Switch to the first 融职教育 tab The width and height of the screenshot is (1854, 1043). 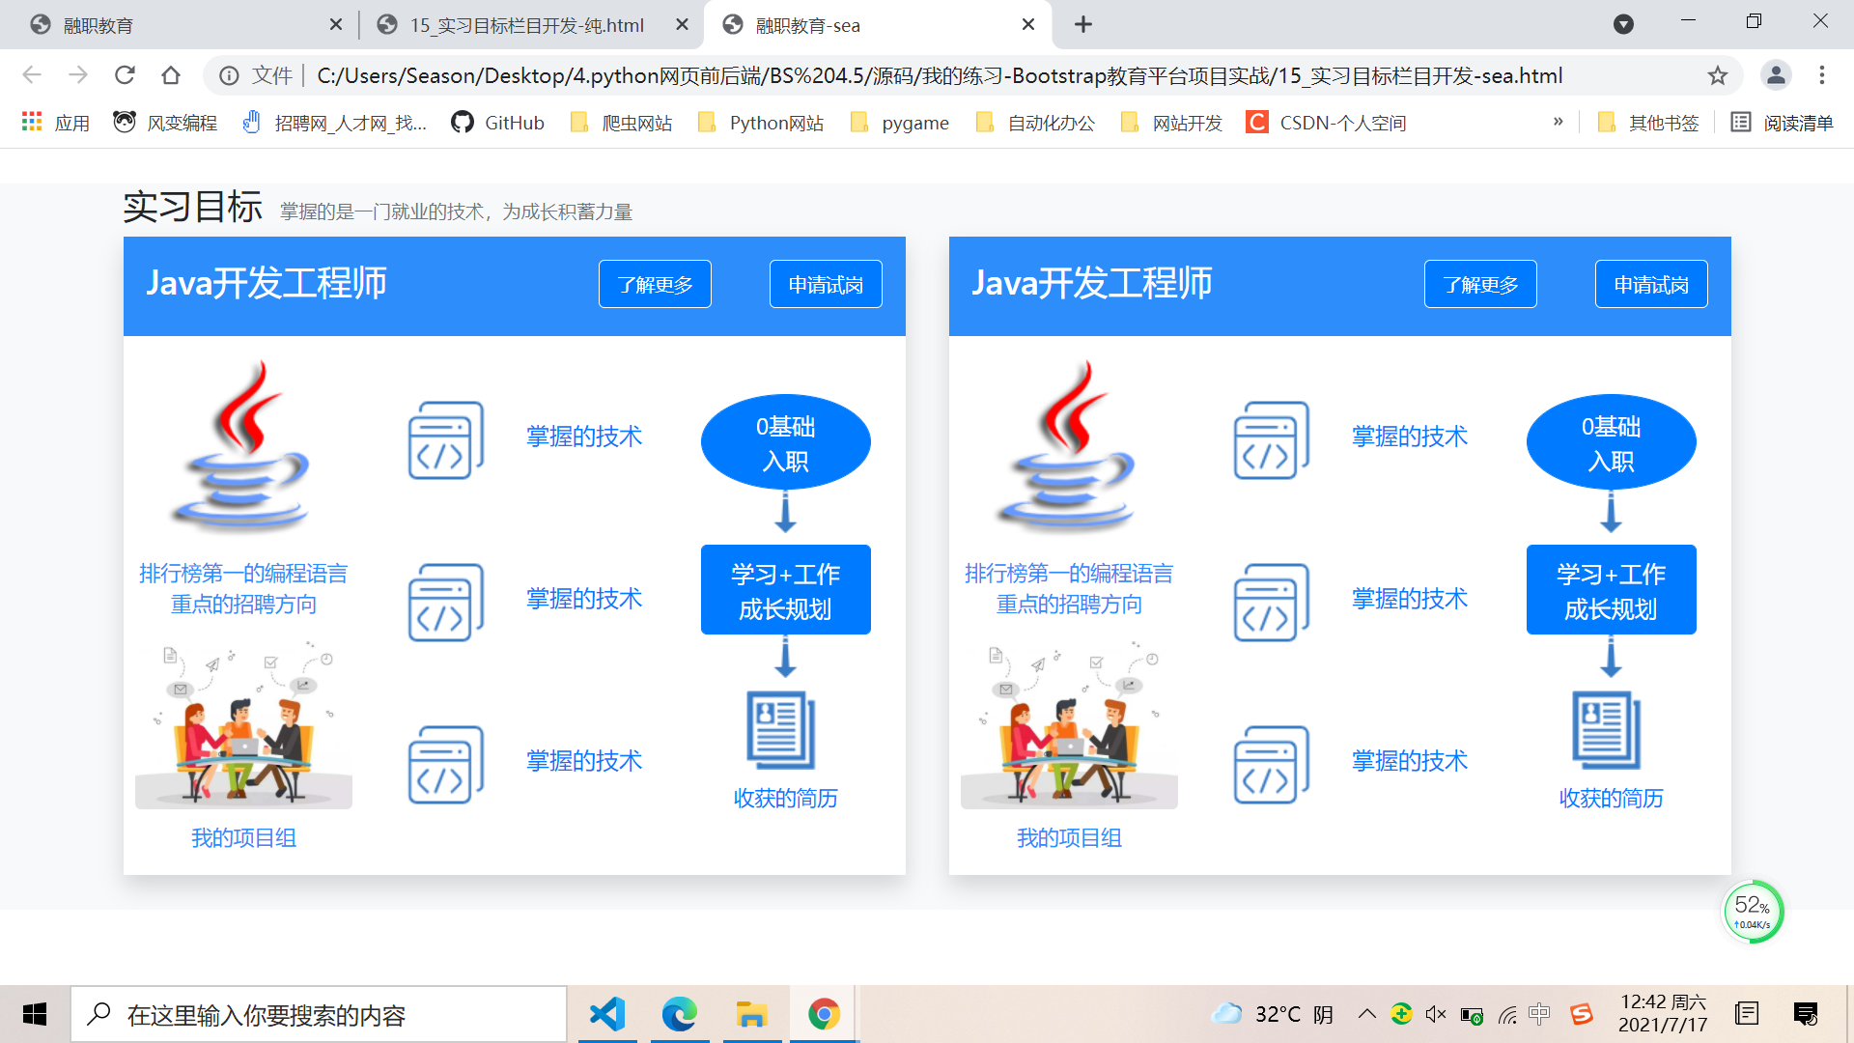(174, 25)
